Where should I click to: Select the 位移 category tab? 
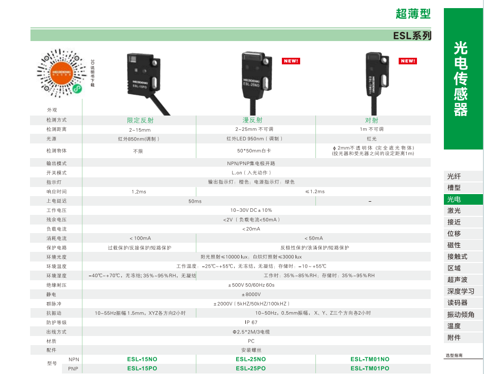point(454,234)
